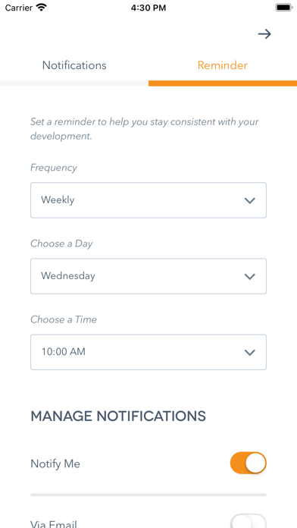Viewport: 297px width, 528px height.
Task: Tap the status bar clock
Action: [148, 8]
